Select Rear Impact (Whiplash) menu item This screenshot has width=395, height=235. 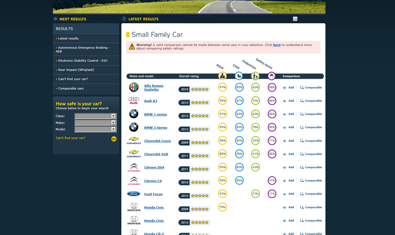coord(76,70)
